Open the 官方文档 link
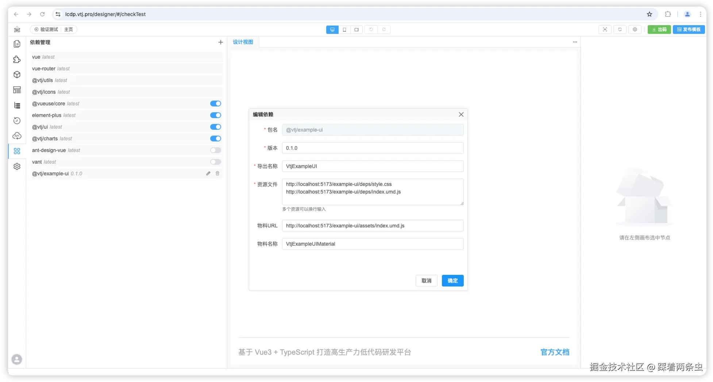Screen dimensions: 713x382 (555, 352)
